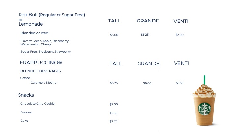Click the green straw on the drink
Screen dimensions: 238x134
[x=204, y=80]
